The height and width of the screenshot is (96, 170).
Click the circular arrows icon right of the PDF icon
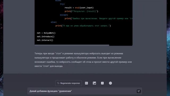[110, 83]
